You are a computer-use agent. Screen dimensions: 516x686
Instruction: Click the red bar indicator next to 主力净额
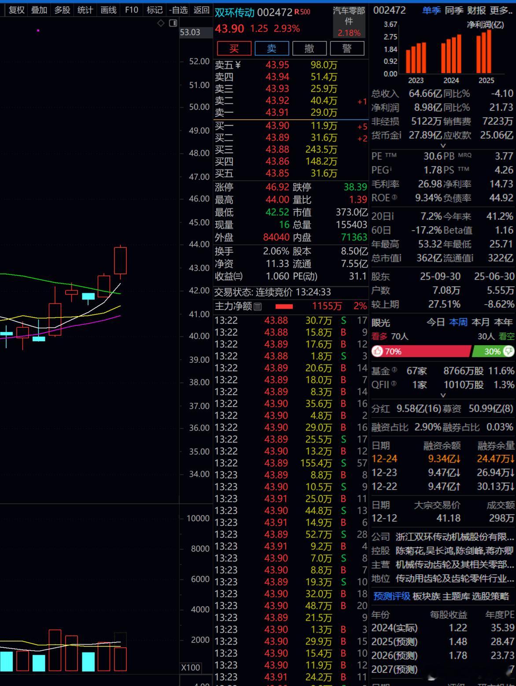coord(284,306)
